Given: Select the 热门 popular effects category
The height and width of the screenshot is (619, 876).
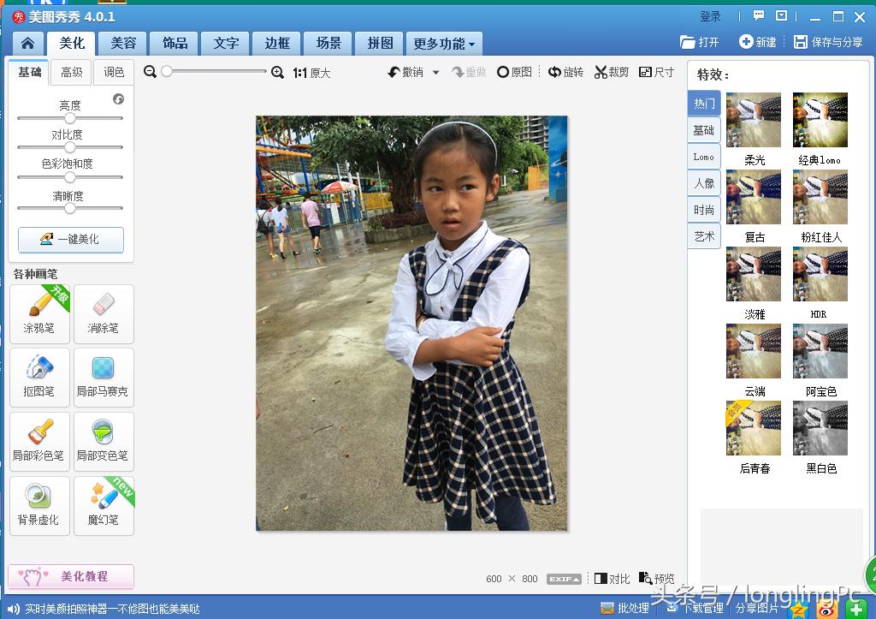Looking at the screenshot, I should coord(704,104).
